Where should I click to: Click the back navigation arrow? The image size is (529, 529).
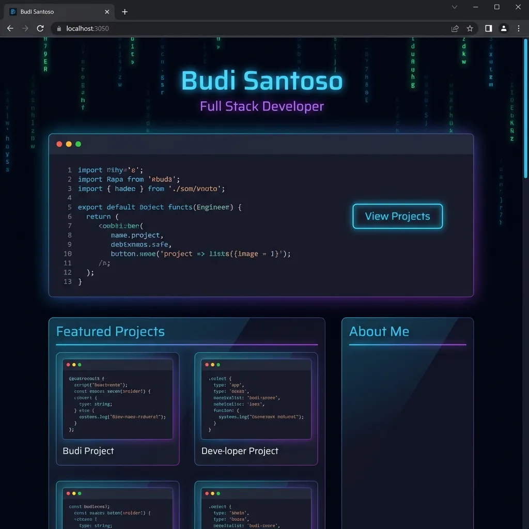pos(10,28)
